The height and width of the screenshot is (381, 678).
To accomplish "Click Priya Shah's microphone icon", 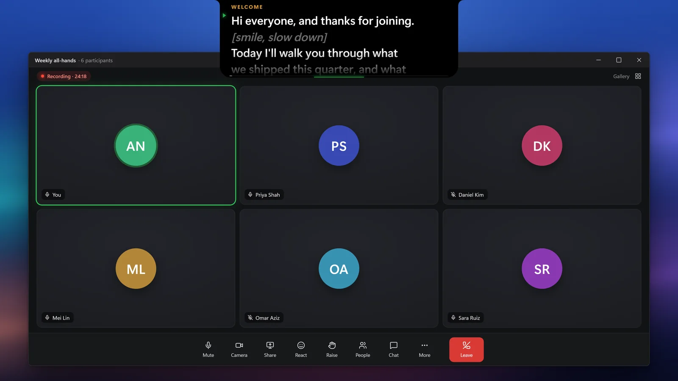I will (x=250, y=195).
